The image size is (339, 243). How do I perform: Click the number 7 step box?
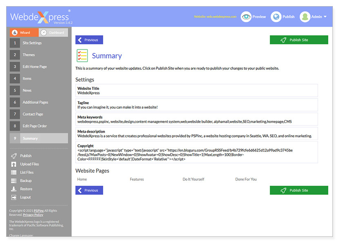15,114
